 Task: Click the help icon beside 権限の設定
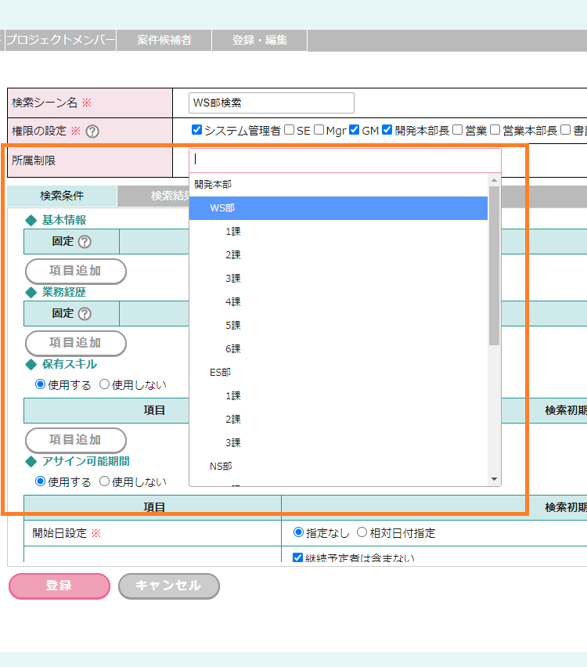92,132
